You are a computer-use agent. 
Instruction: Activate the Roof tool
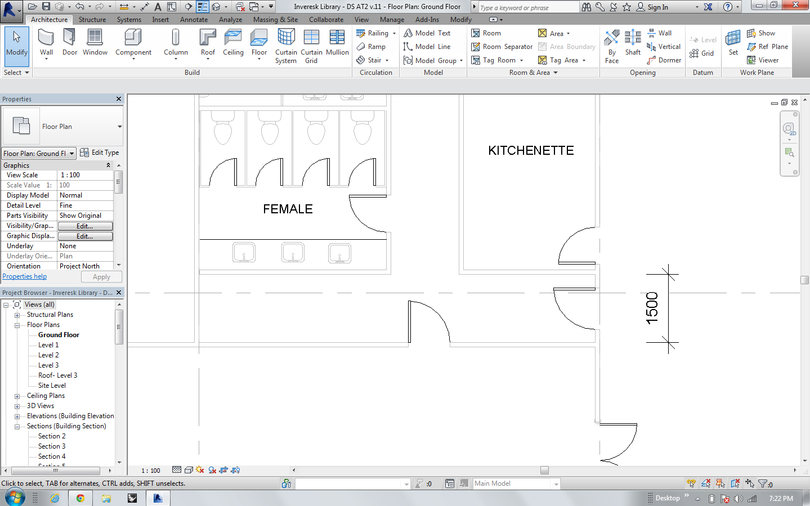pyautogui.click(x=208, y=45)
